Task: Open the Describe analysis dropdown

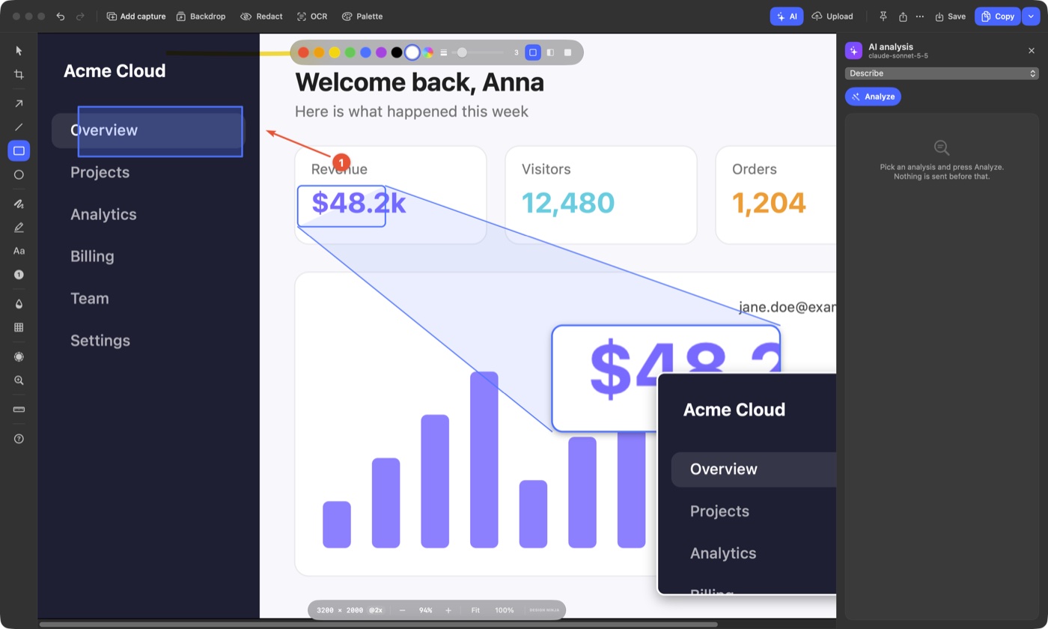Action: [x=942, y=73]
